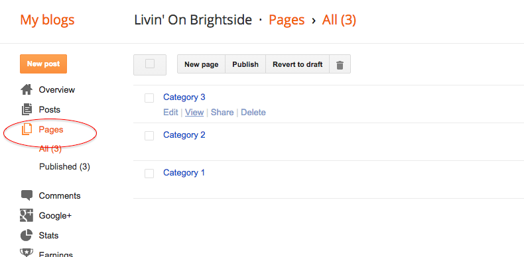Screen dimensions: 524x257
Task: Click the My blogs header link
Action: click(x=47, y=20)
